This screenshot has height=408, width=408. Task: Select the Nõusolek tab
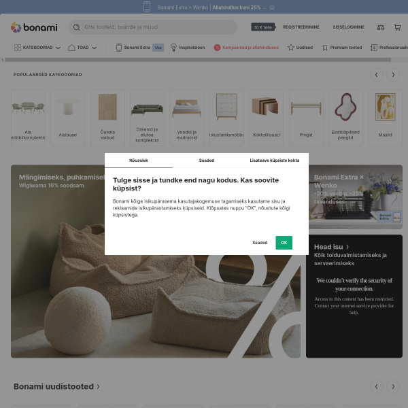[139, 160]
